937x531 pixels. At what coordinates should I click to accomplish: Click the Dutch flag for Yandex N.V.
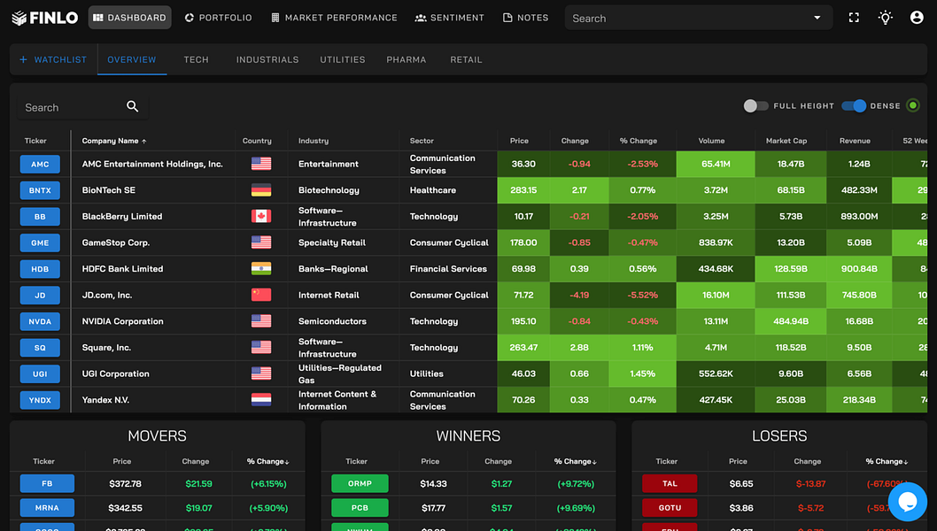click(261, 400)
